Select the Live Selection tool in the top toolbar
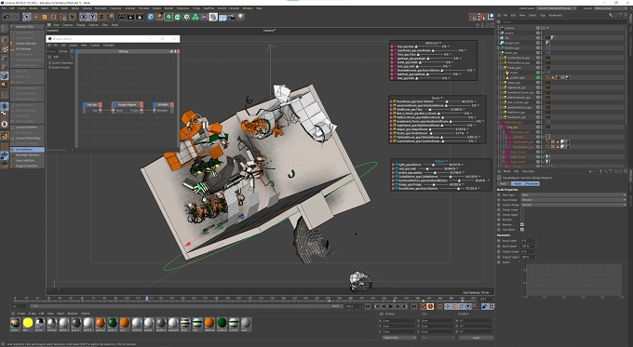This screenshot has height=347, width=633. (x=27, y=17)
